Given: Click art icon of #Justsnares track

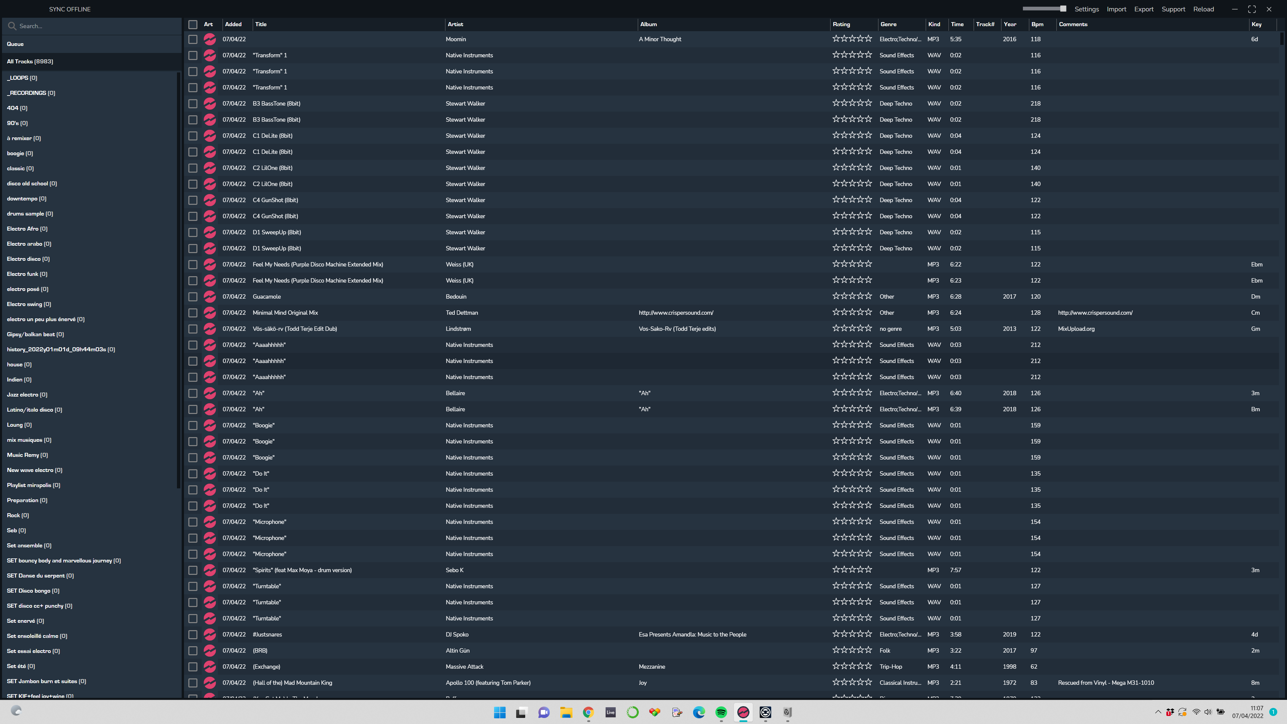Looking at the screenshot, I should click(210, 634).
